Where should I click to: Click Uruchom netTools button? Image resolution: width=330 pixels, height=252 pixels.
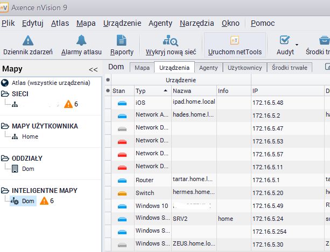235,45
